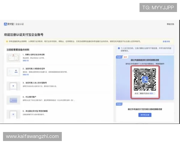Screen dimensions: 180x144
Task: Click the 通过电脑端直接注册或查看进度 heading
Action: click(145, 60)
